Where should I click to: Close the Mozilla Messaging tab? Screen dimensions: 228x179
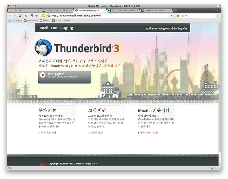click(x=104, y=10)
